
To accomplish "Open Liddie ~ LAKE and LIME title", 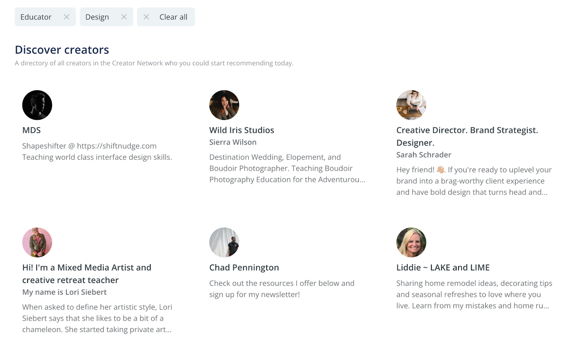I will [443, 267].
